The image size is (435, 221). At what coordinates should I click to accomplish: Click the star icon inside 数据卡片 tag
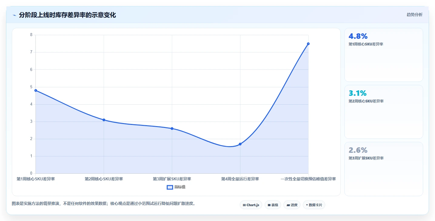click(307, 205)
